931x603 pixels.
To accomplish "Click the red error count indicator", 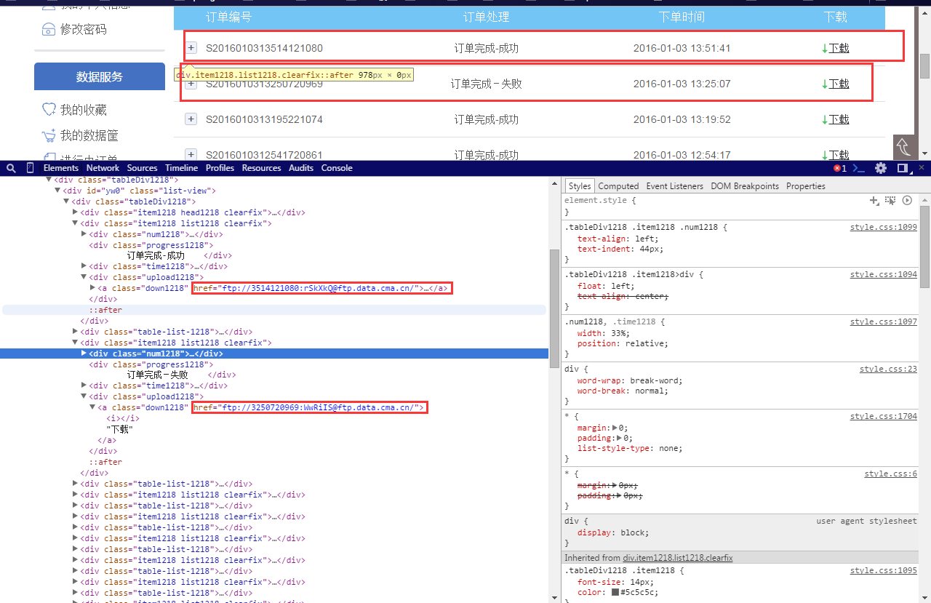I will (839, 168).
